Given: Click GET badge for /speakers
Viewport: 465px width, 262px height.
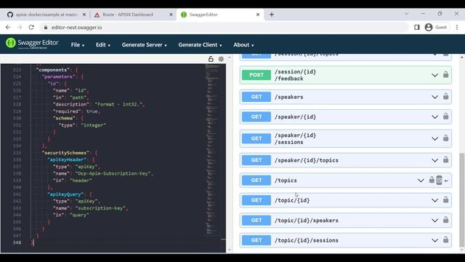Looking at the screenshot, I should [256, 97].
